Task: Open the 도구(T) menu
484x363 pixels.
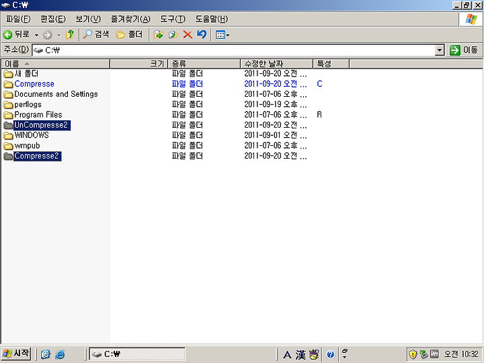Action: pos(173,19)
